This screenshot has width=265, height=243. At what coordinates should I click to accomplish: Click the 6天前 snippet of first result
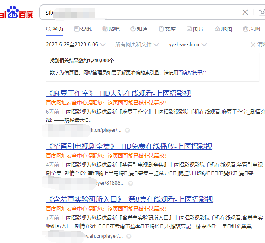point(155,116)
